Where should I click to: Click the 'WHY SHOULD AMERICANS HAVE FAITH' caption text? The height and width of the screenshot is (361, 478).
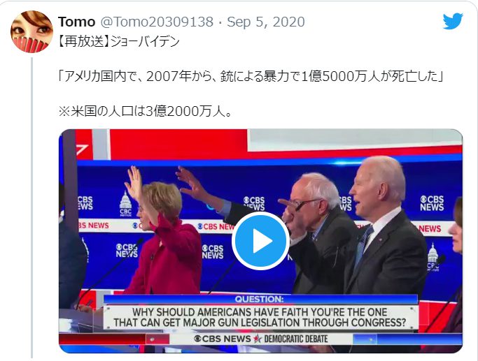click(260, 317)
